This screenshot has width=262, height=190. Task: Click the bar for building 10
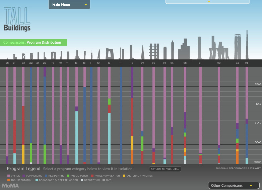point(132,115)
